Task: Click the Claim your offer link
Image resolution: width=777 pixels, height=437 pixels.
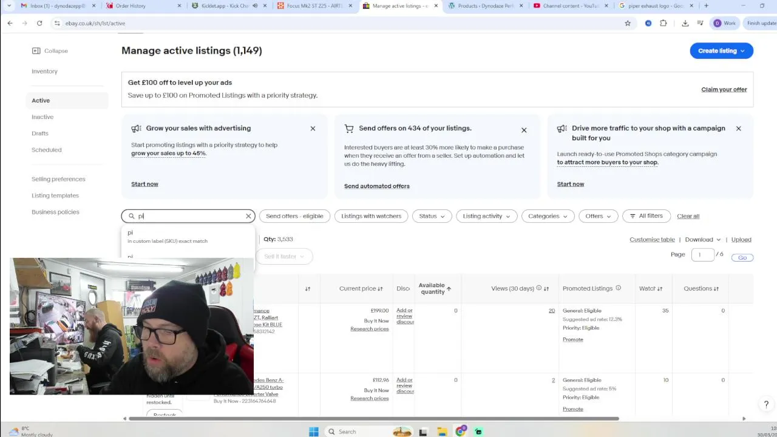Action: [x=724, y=89]
